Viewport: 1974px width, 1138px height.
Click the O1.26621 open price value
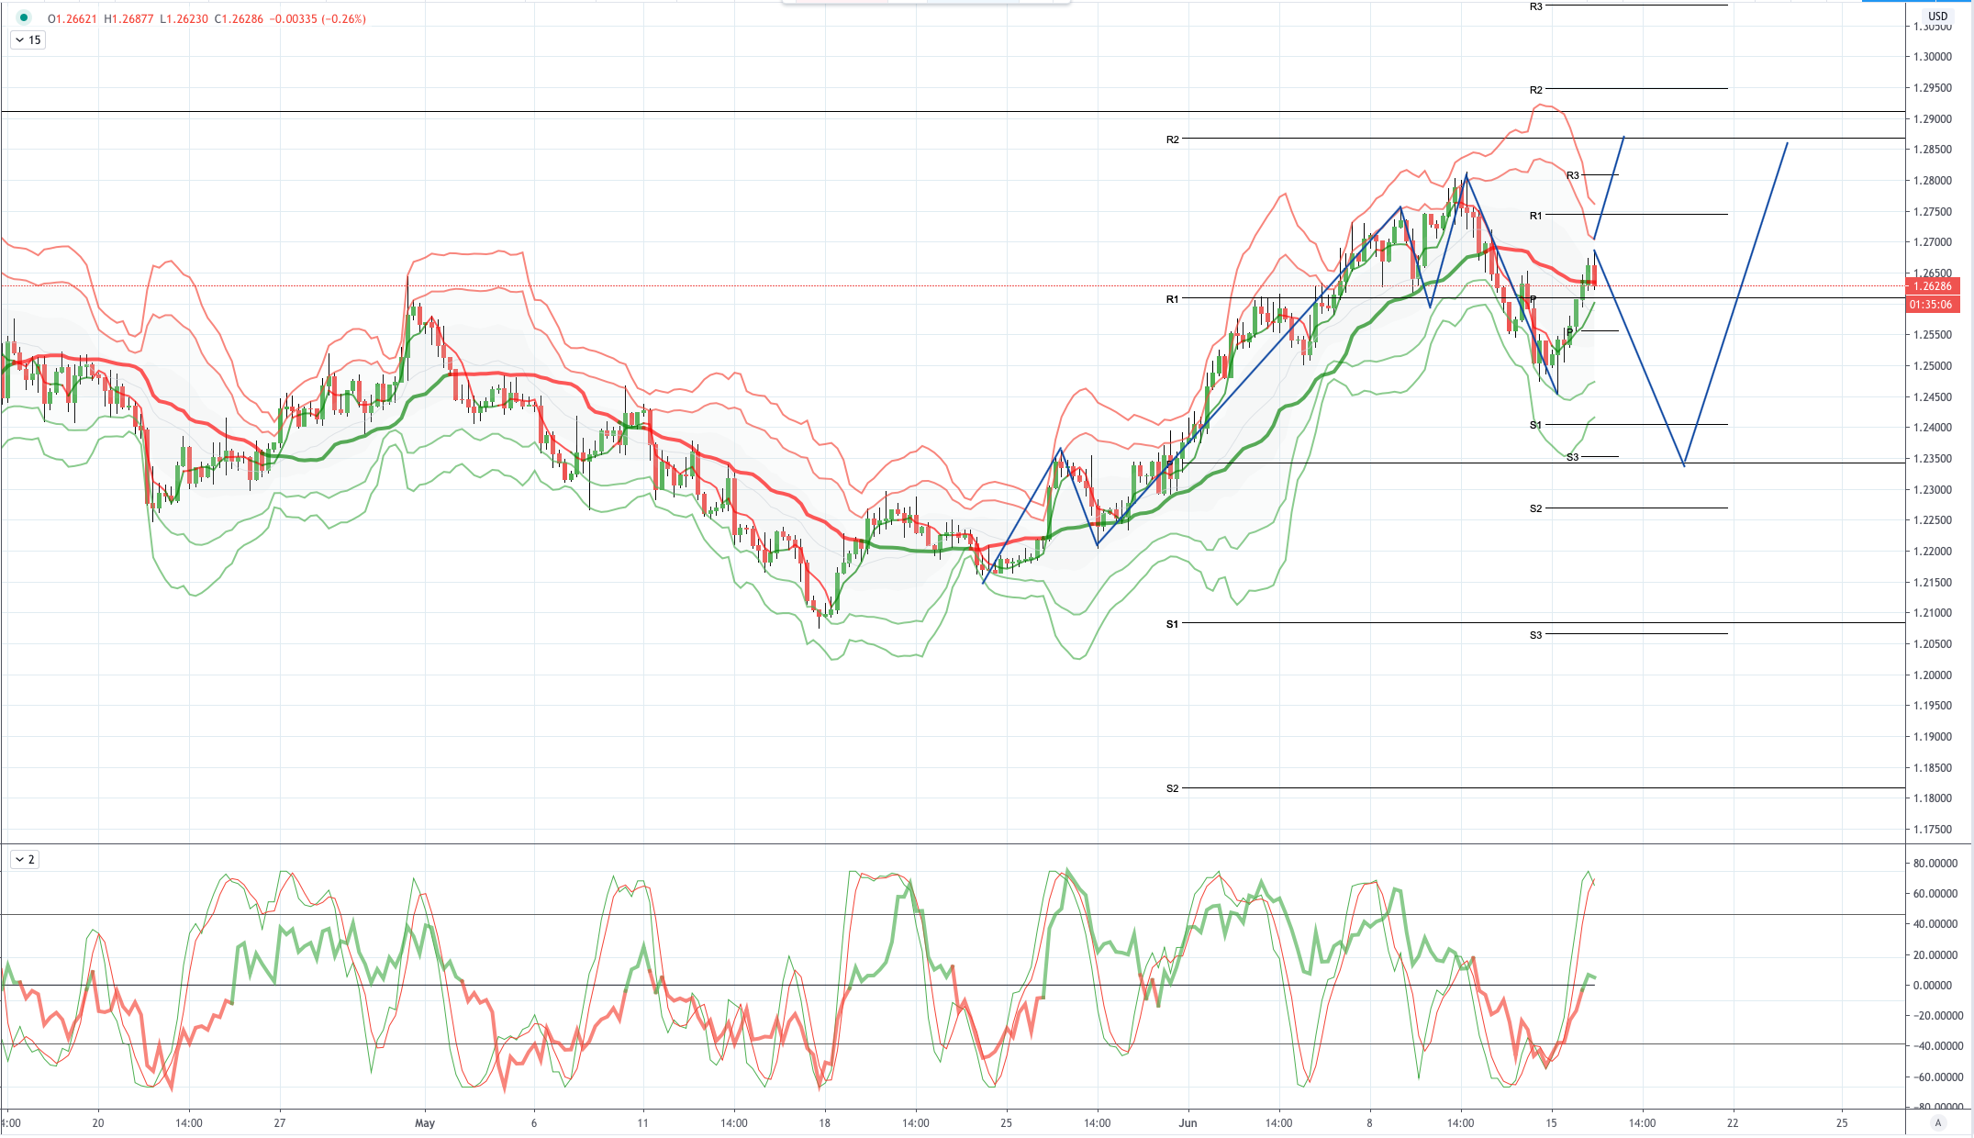tap(72, 18)
